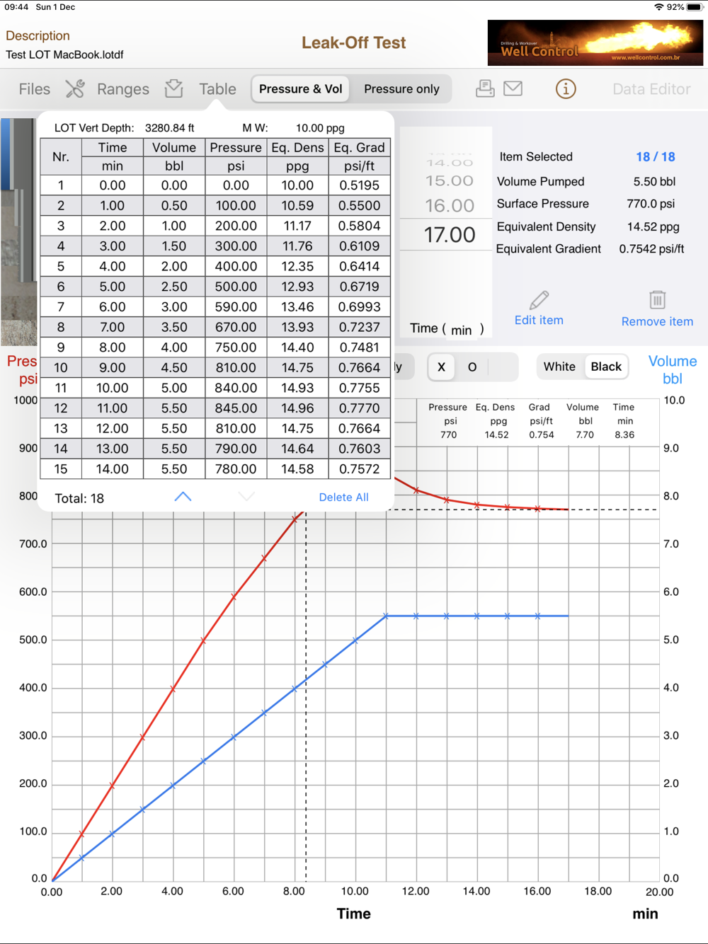708x944 pixels.
Task: Select table row Nr. 13
Action: tap(215, 429)
